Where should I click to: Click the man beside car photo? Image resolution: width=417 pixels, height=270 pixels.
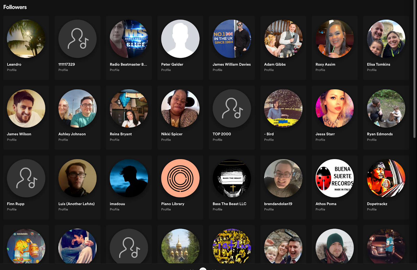coord(386,246)
